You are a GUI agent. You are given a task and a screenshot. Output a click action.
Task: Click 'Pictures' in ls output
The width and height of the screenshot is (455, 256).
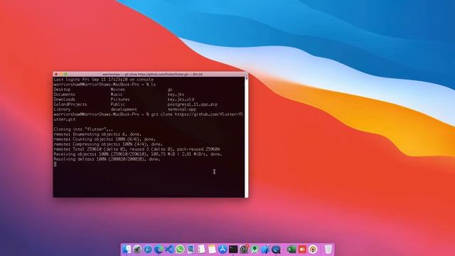[120, 100]
